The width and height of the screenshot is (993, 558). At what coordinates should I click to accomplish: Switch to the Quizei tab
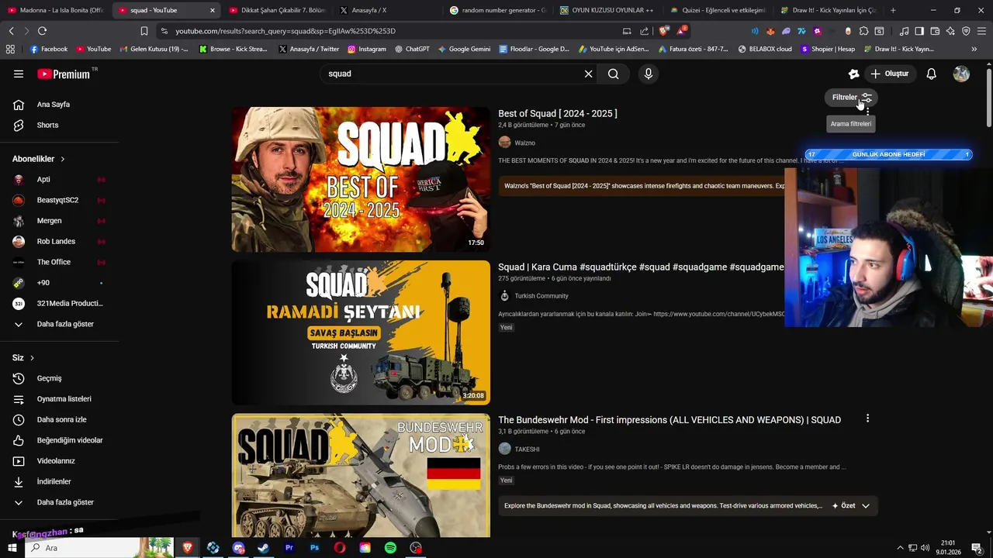click(719, 10)
